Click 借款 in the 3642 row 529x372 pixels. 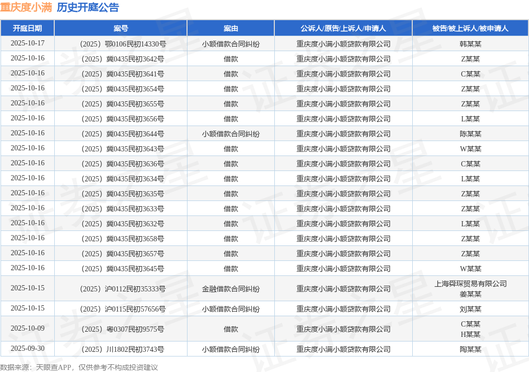pyautogui.click(x=231, y=59)
